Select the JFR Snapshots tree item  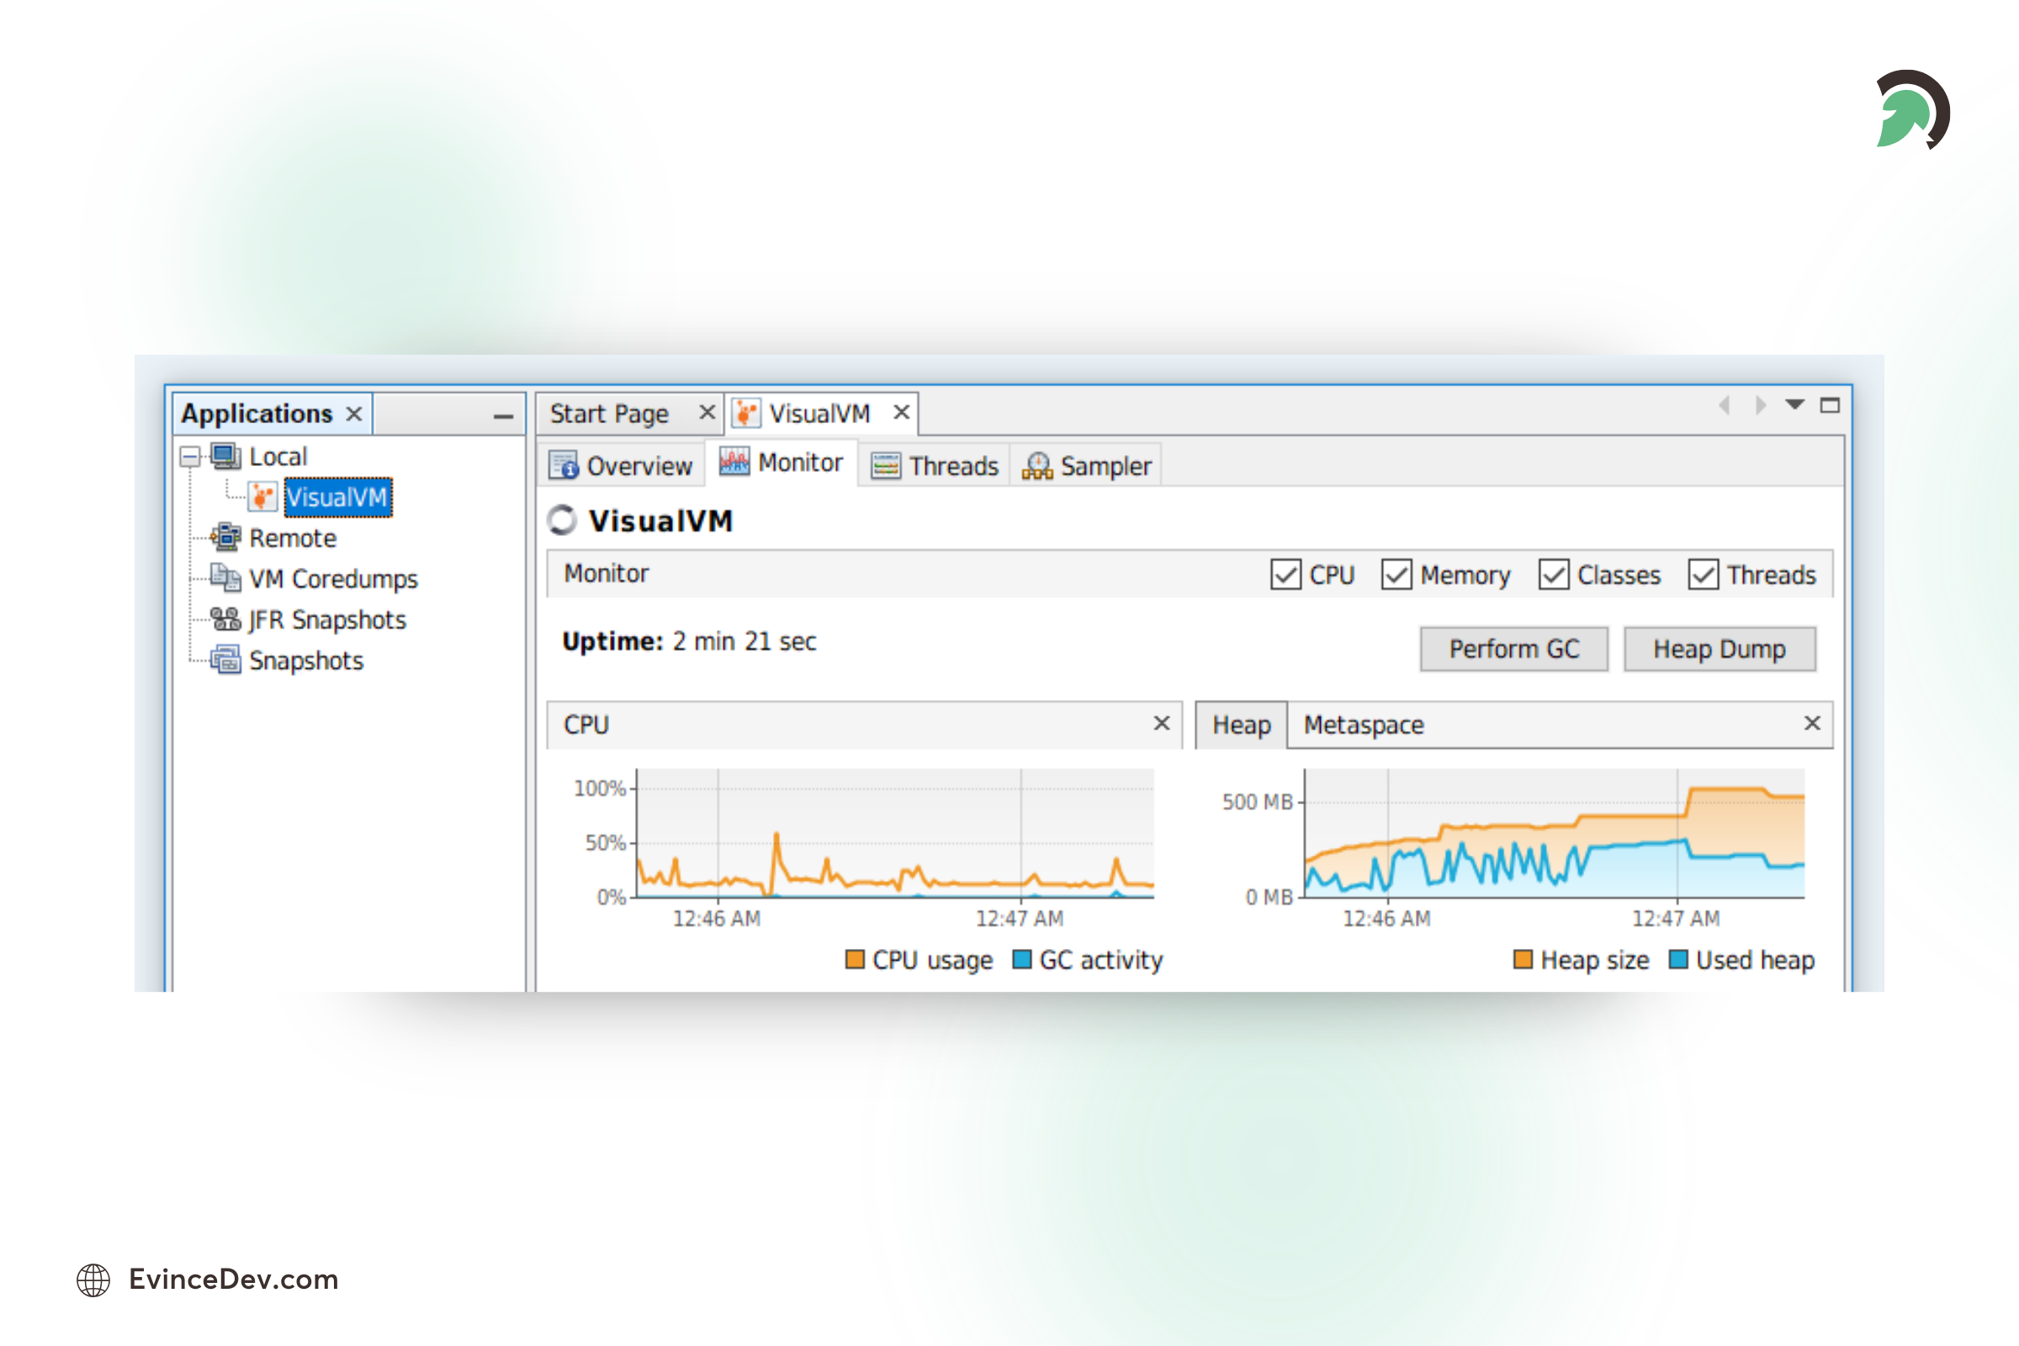point(327,620)
